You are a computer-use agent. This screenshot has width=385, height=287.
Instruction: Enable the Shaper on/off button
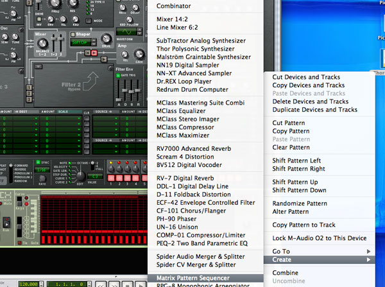(x=73, y=35)
